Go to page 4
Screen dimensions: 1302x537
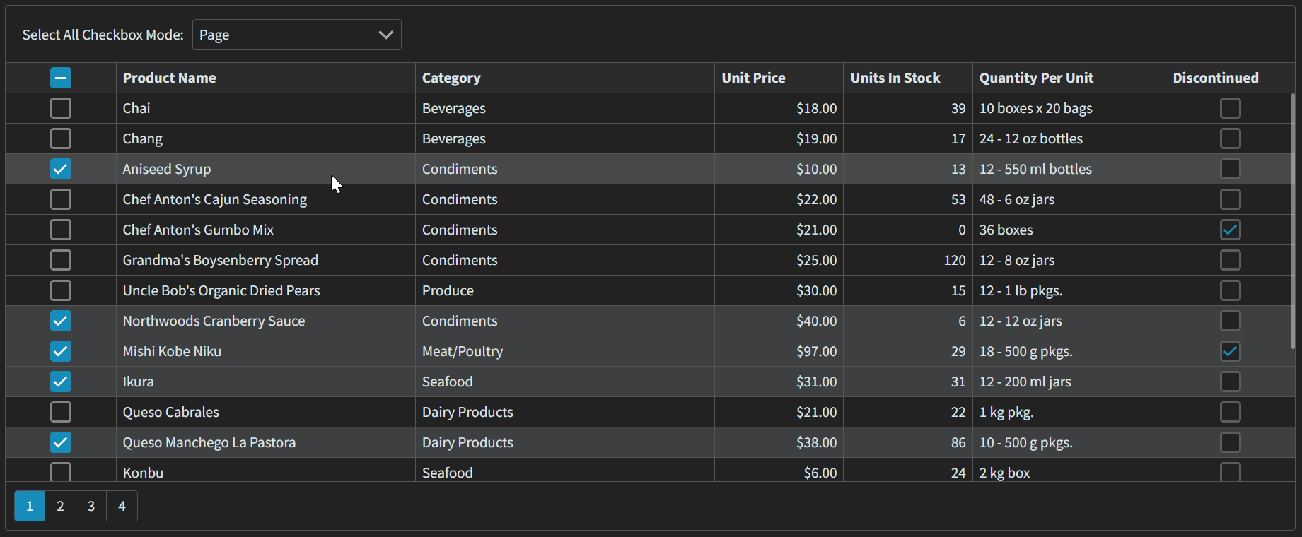point(122,506)
